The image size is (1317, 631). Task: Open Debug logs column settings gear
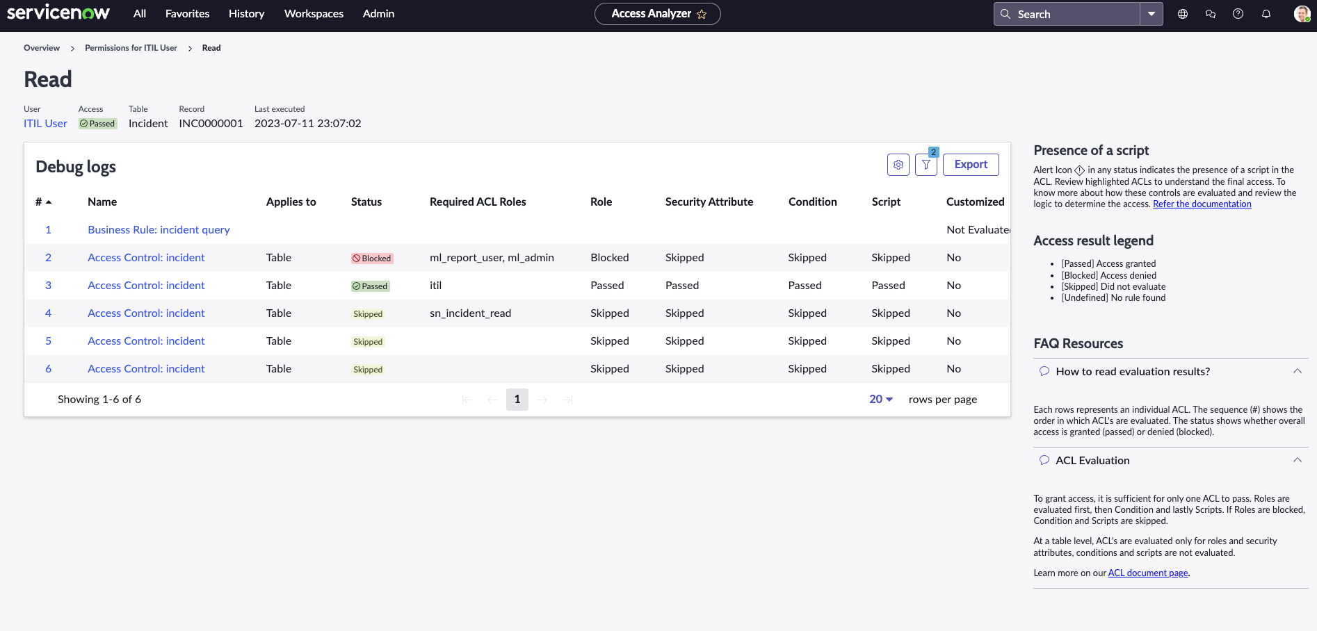tap(898, 165)
